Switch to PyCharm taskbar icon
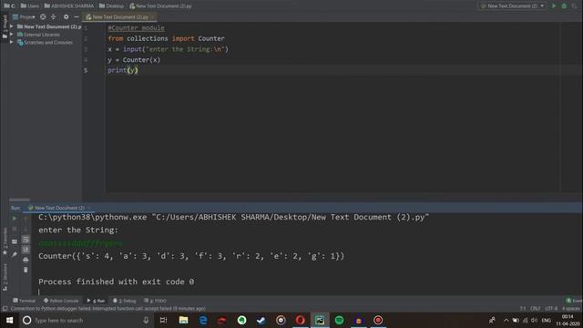This screenshot has width=583, height=328. coord(320,320)
